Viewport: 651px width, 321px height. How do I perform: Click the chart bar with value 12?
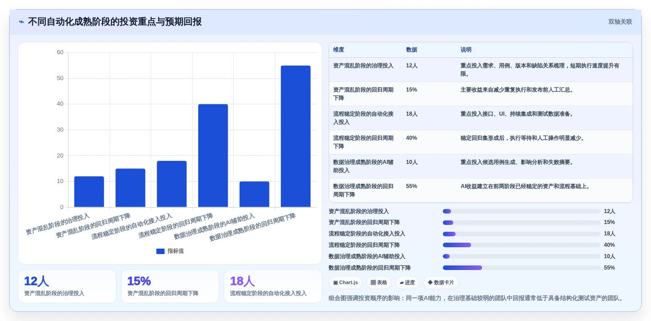[x=89, y=192]
